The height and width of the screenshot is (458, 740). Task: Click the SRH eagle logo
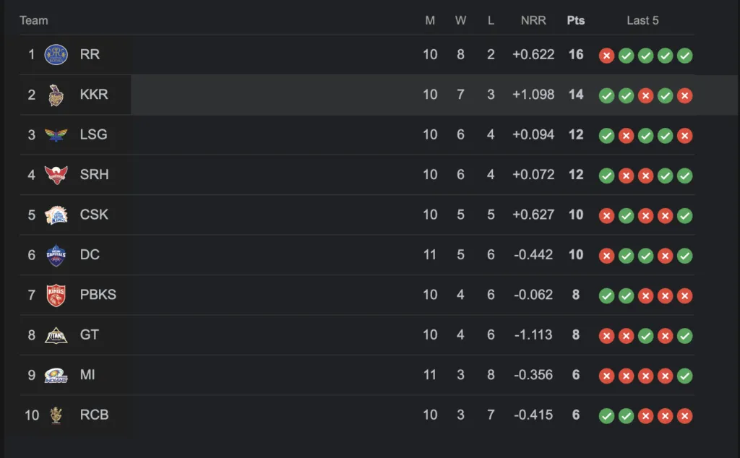56,175
